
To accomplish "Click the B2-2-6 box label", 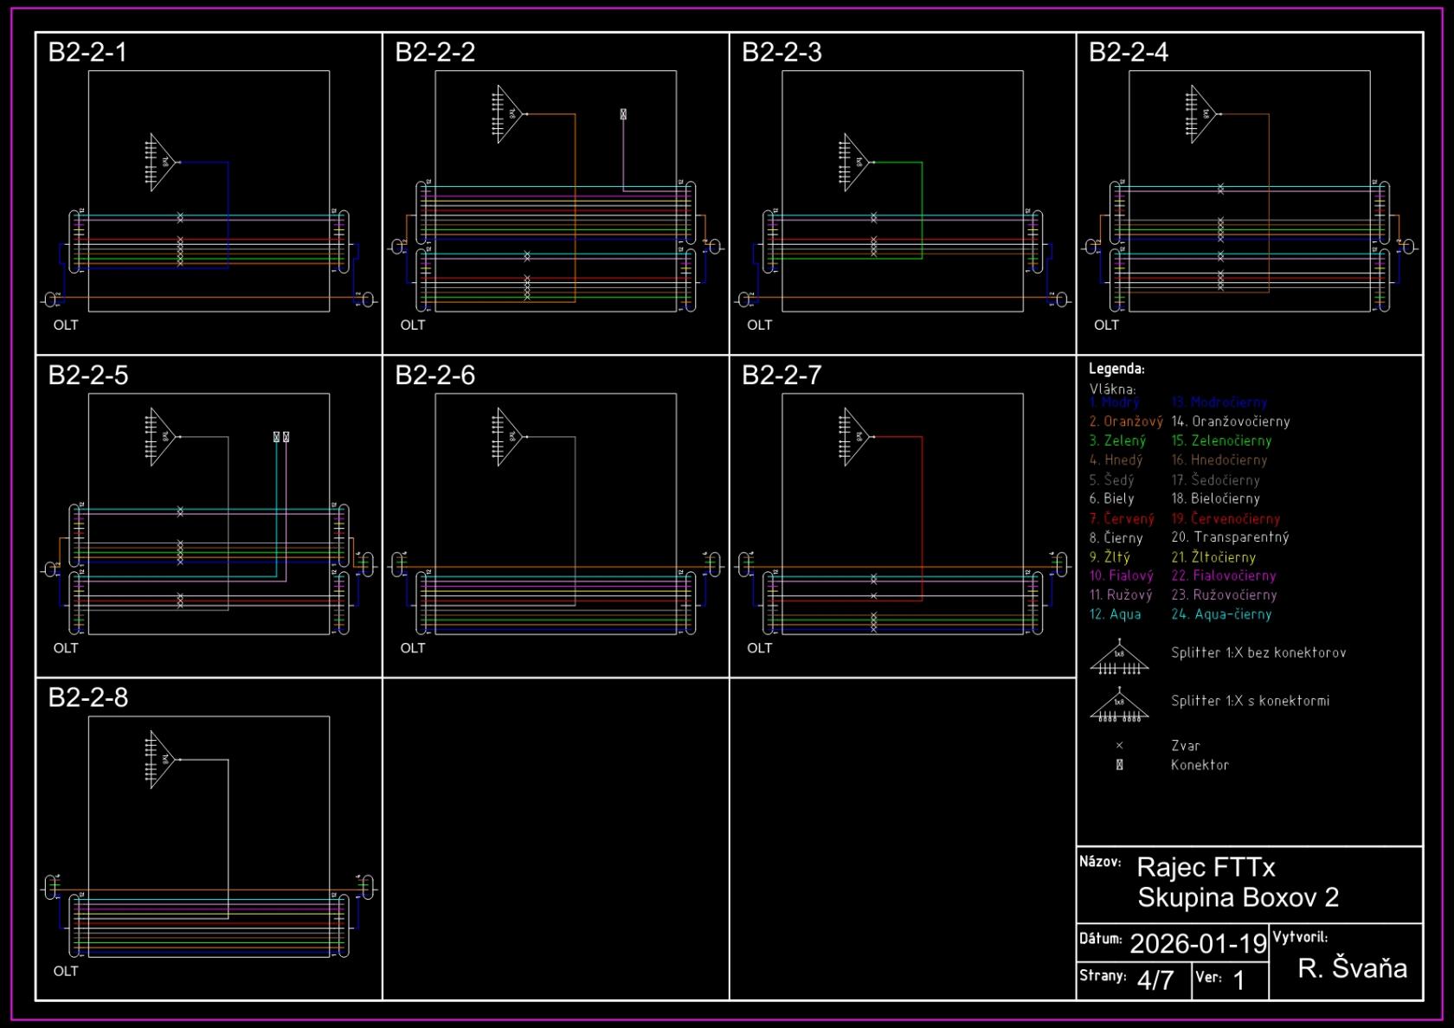I will [434, 376].
